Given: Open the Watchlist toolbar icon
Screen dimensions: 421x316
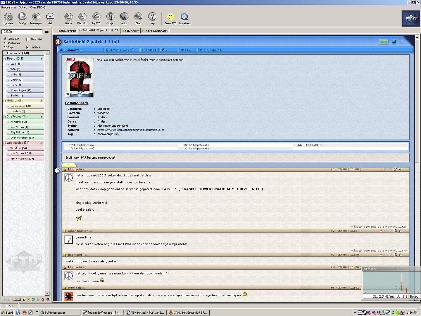Looking at the screenshot, I should click(82, 18).
